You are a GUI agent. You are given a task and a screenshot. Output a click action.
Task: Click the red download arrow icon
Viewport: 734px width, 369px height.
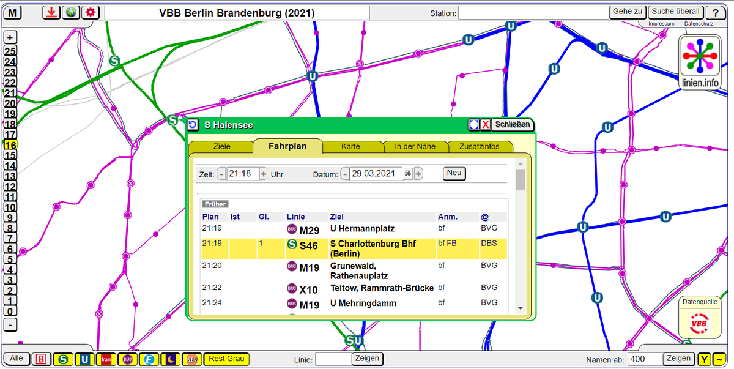click(x=51, y=12)
